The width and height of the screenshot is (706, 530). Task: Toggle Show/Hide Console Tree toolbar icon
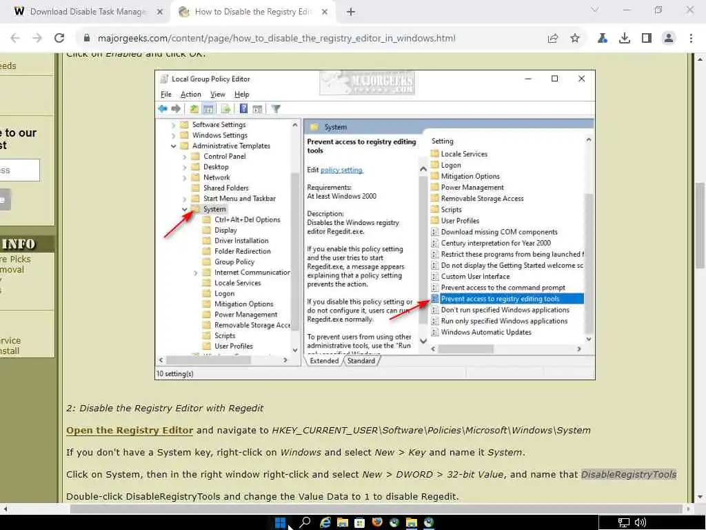coord(208,108)
